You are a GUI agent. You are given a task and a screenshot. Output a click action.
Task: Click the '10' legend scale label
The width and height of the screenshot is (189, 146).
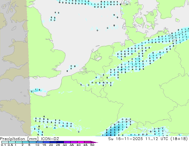coord(37,145)
